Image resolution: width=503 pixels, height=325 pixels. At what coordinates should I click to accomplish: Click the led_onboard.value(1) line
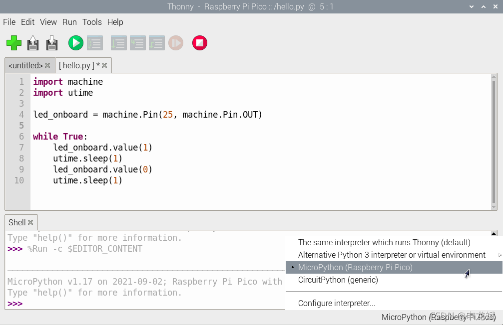(103, 147)
